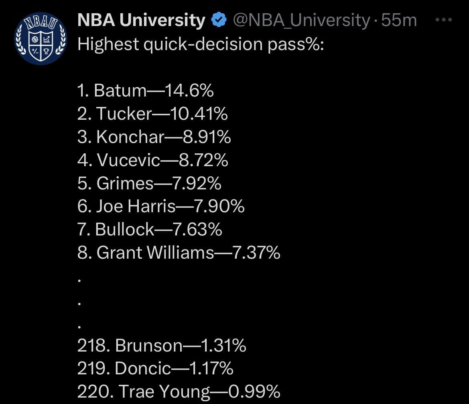Select the Batum 14.6% line
Image resolution: width=469 pixels, height=404 pixels.
[x=145, y=91]
